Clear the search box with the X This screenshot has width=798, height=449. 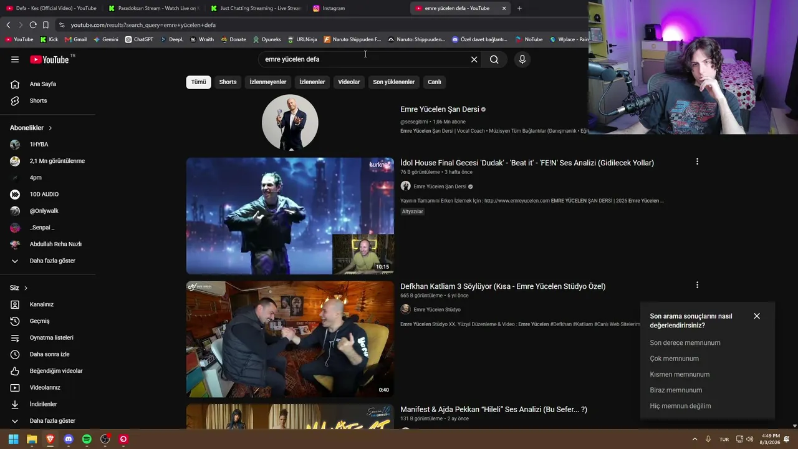click(x=474, y=59)
